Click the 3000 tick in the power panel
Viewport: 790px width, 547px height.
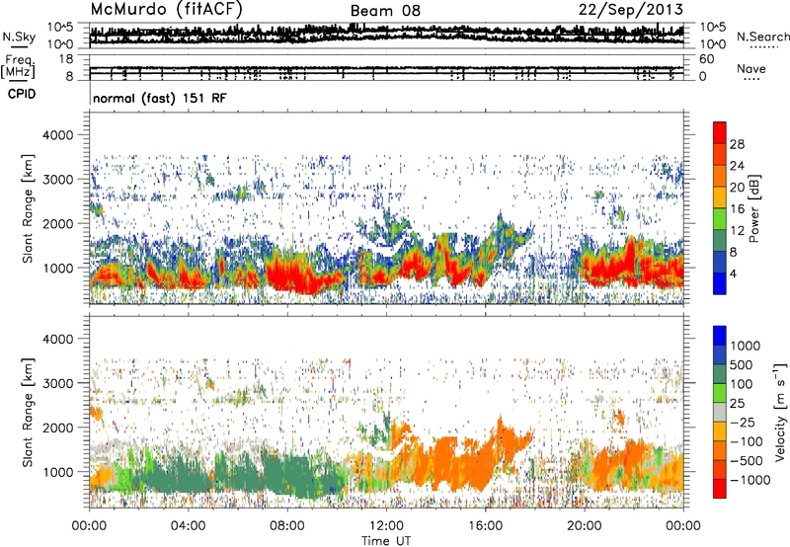57,180
